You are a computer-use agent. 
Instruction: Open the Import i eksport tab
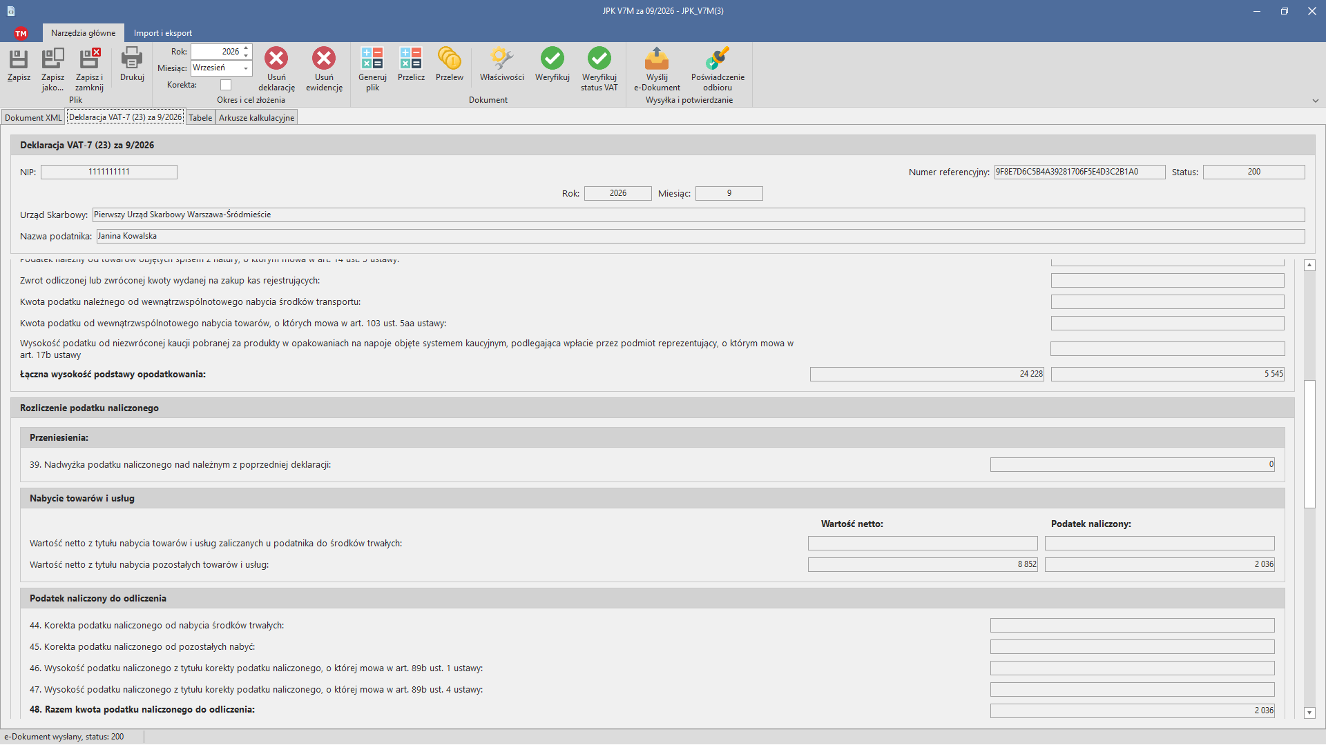(163, 33)
